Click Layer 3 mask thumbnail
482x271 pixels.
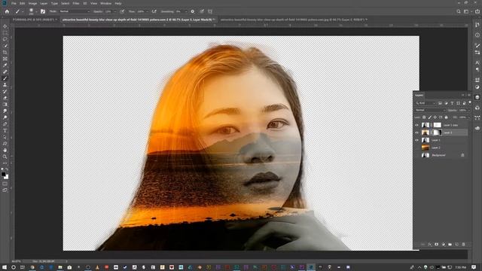point(437,132)
